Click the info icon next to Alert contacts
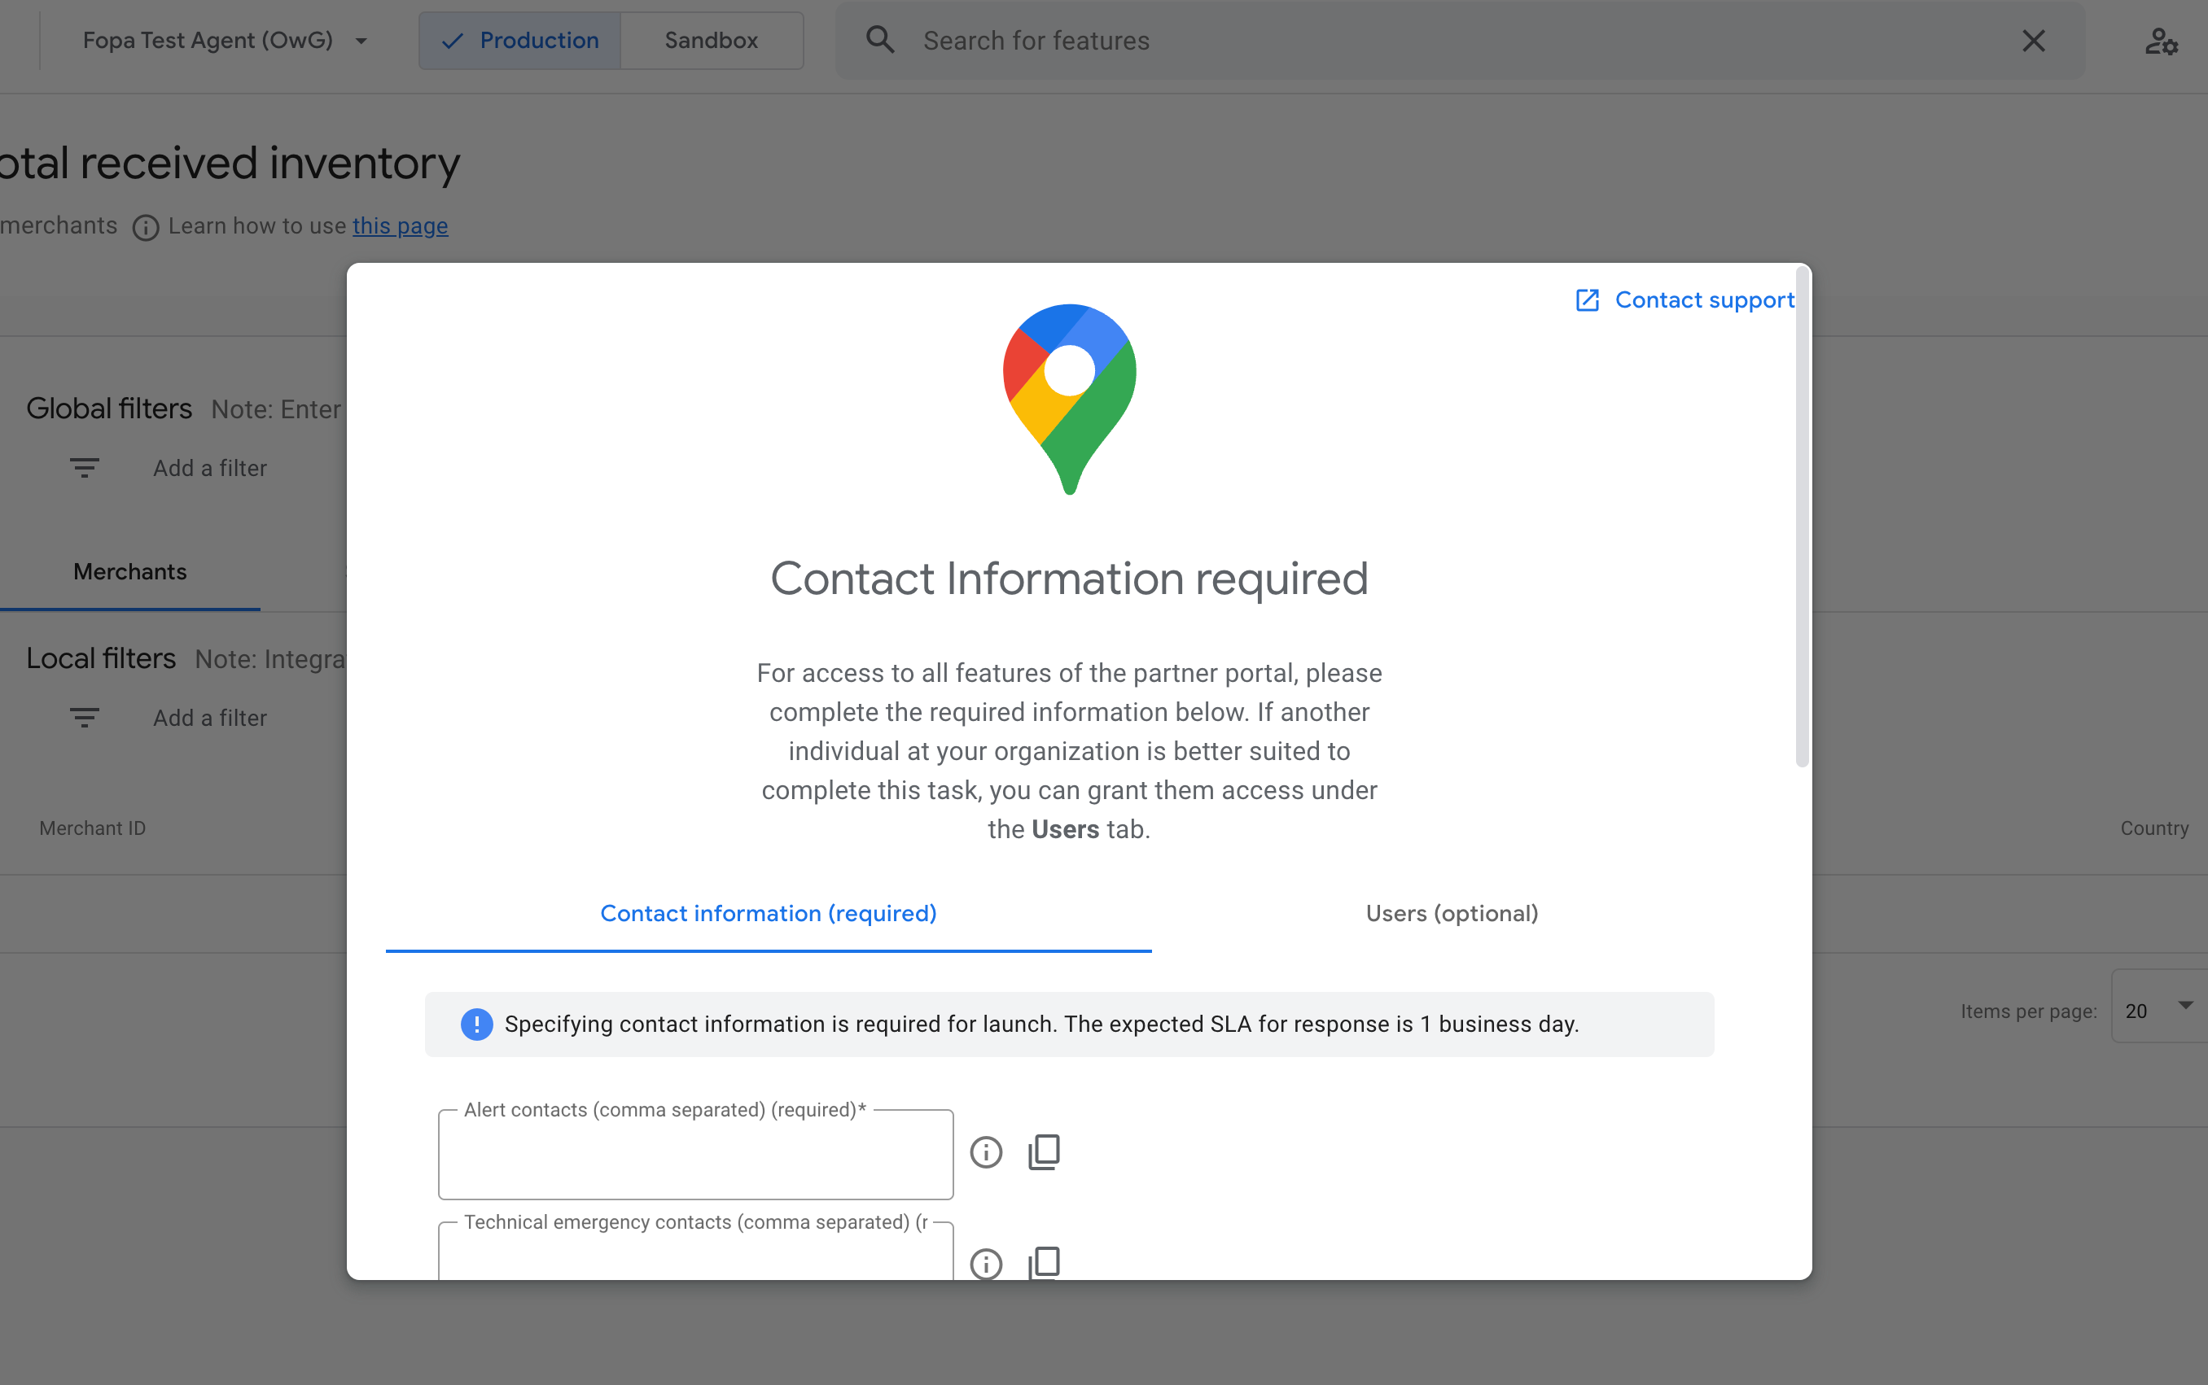The height and width of the screenshot is (1385, 2208). (x=985, y=1152)
